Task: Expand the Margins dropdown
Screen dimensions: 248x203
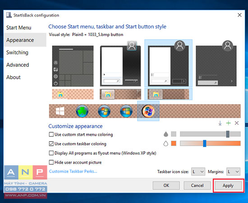Action: (233, 172)
